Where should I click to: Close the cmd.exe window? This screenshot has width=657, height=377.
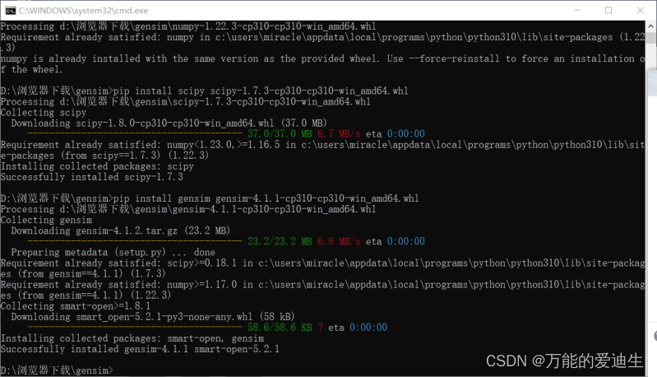click(x=641, y=11)
